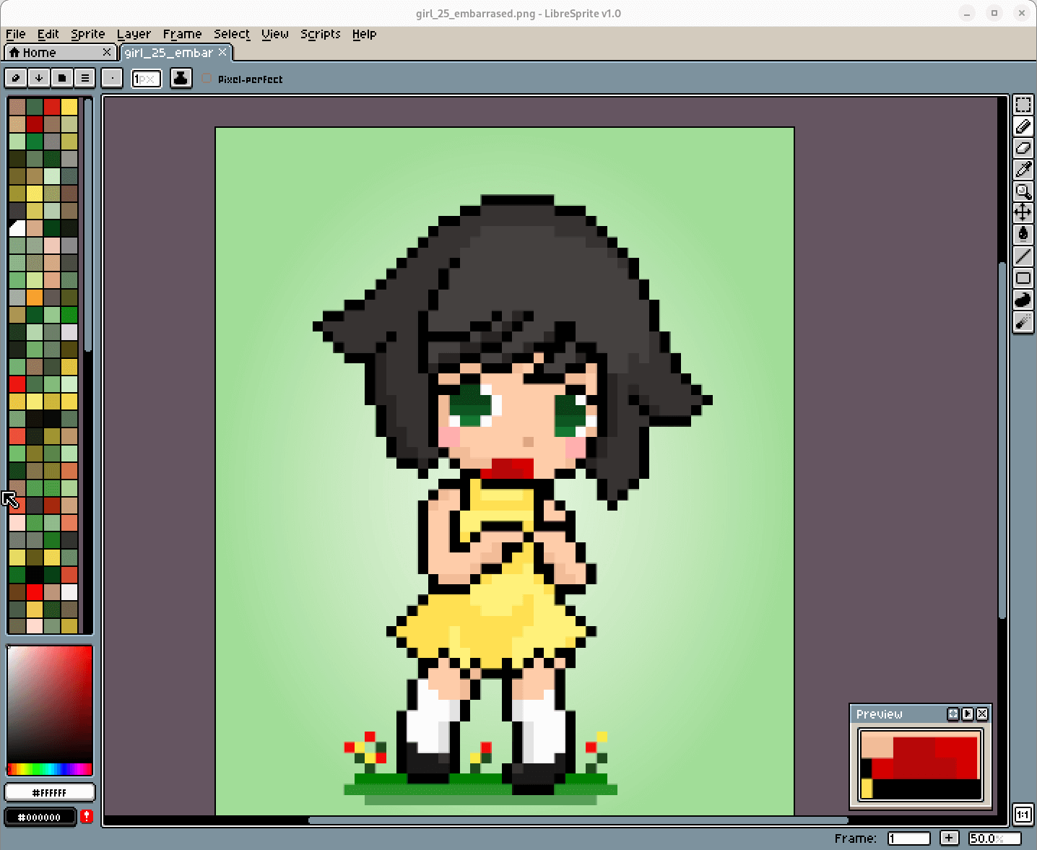Select the Pencil tool
The image size is (1037, 850).
1023,126
